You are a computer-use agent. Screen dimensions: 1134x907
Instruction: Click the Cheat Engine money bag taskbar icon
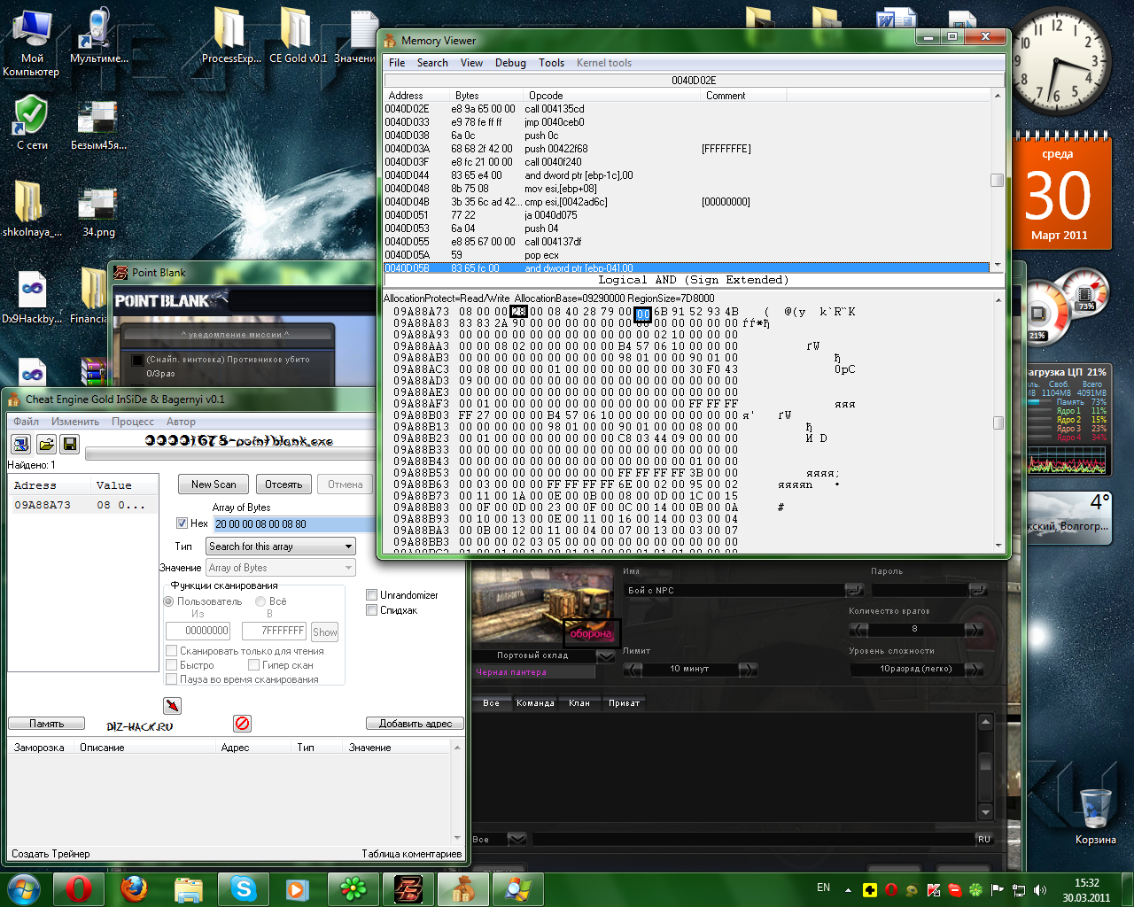coord(463,888)
